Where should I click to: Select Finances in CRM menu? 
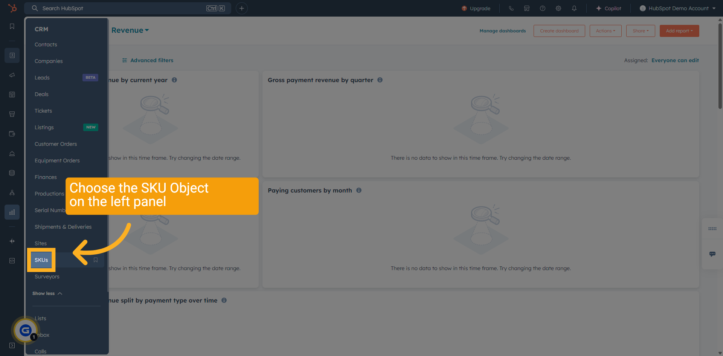(x=46, y=177)
